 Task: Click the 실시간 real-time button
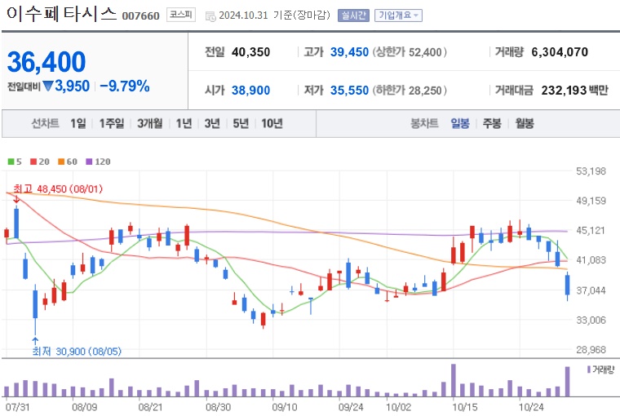pos(353,15)
